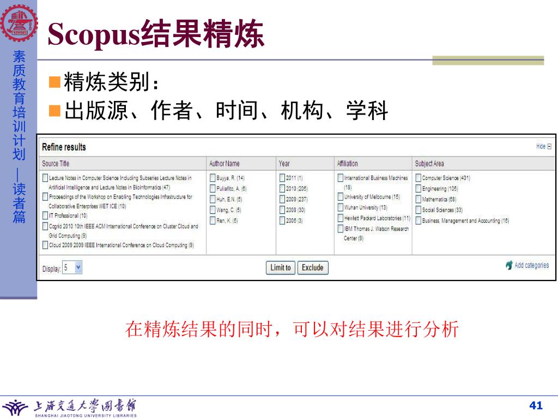Image resolution: width=558 pixels, height=419 pixels.
Task: Click the red text about analyzing results
Action: 292,329
